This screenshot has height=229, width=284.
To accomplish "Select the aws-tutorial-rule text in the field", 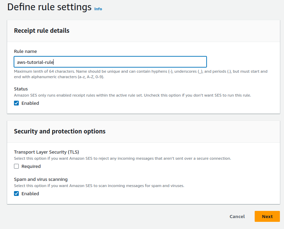I will [x=36, y=62].
